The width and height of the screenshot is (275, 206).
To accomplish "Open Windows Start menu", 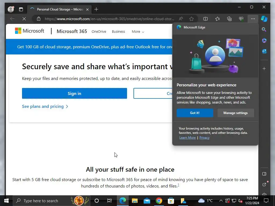I will point(6,201).
